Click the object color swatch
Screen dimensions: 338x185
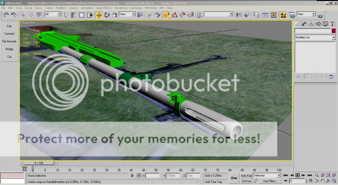click(x=334, y=31)
